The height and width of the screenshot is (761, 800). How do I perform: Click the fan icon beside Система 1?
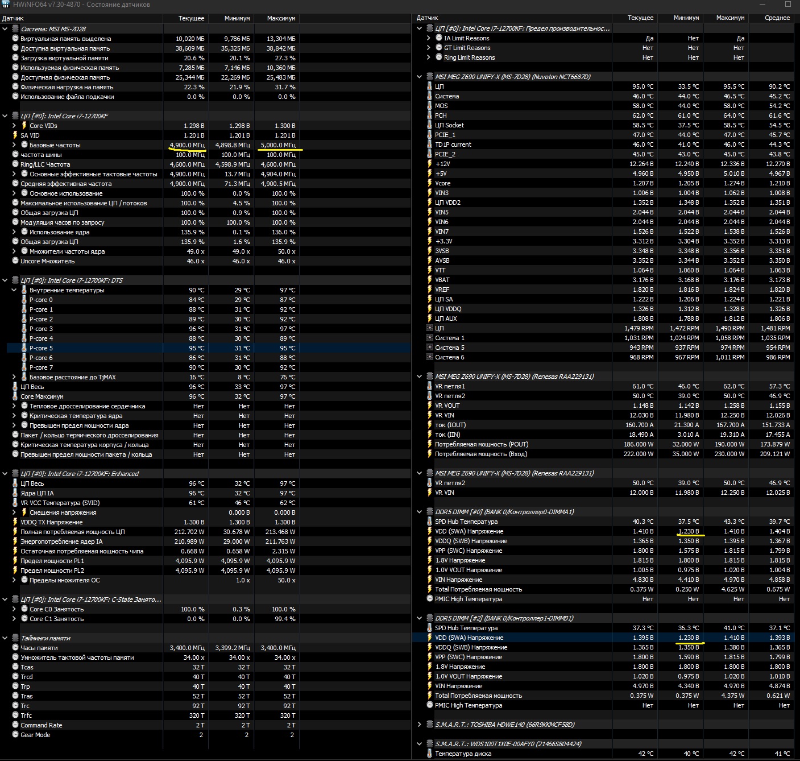point(429,338)
